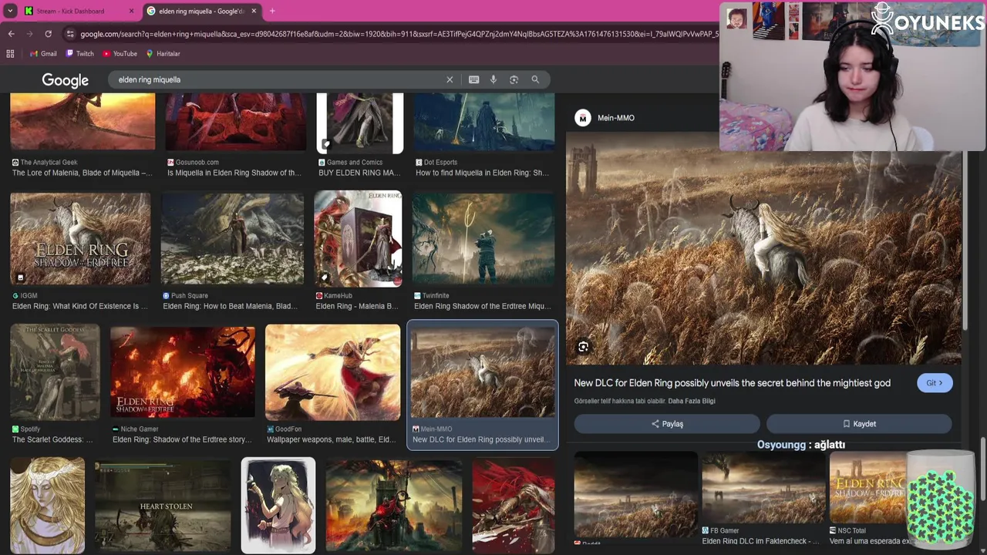Open the Reddit related image
The image size is (987, 555).
[x=635, y=495]
